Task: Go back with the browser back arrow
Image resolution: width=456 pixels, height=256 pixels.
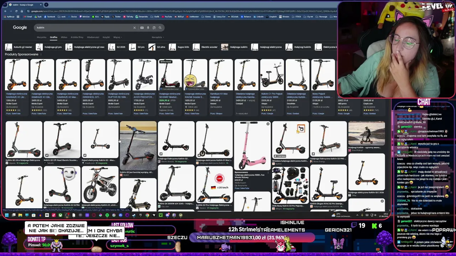Action: coord(5,11)
